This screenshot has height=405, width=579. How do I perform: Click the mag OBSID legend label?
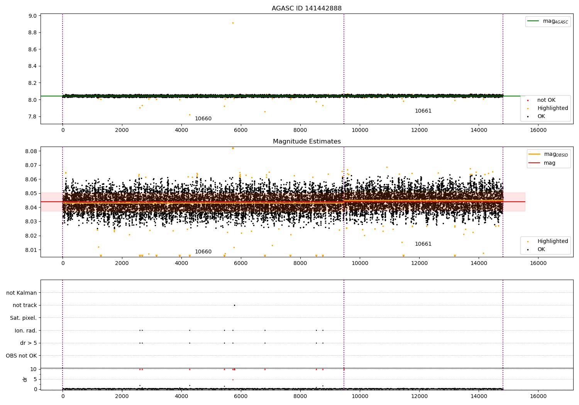(x=556, y=154)
